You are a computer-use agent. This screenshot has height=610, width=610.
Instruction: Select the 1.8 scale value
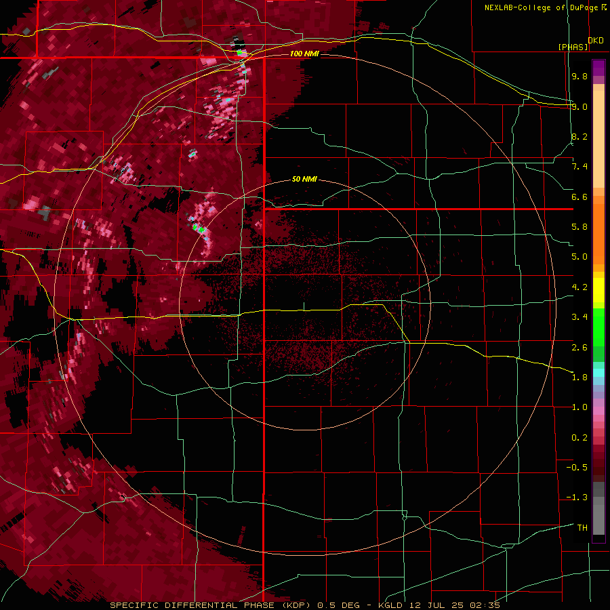coord(579,378)
